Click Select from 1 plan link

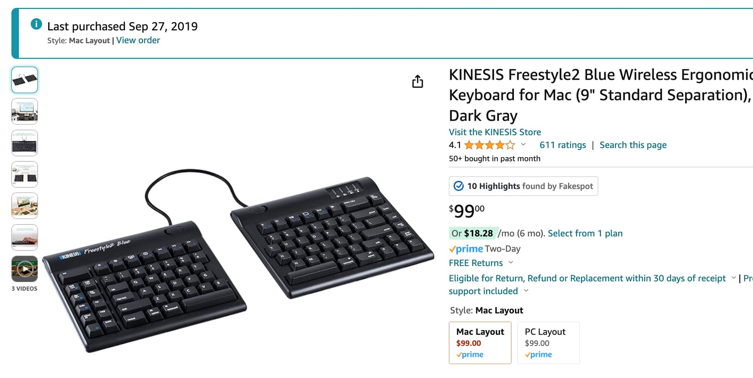coord(585,233)
